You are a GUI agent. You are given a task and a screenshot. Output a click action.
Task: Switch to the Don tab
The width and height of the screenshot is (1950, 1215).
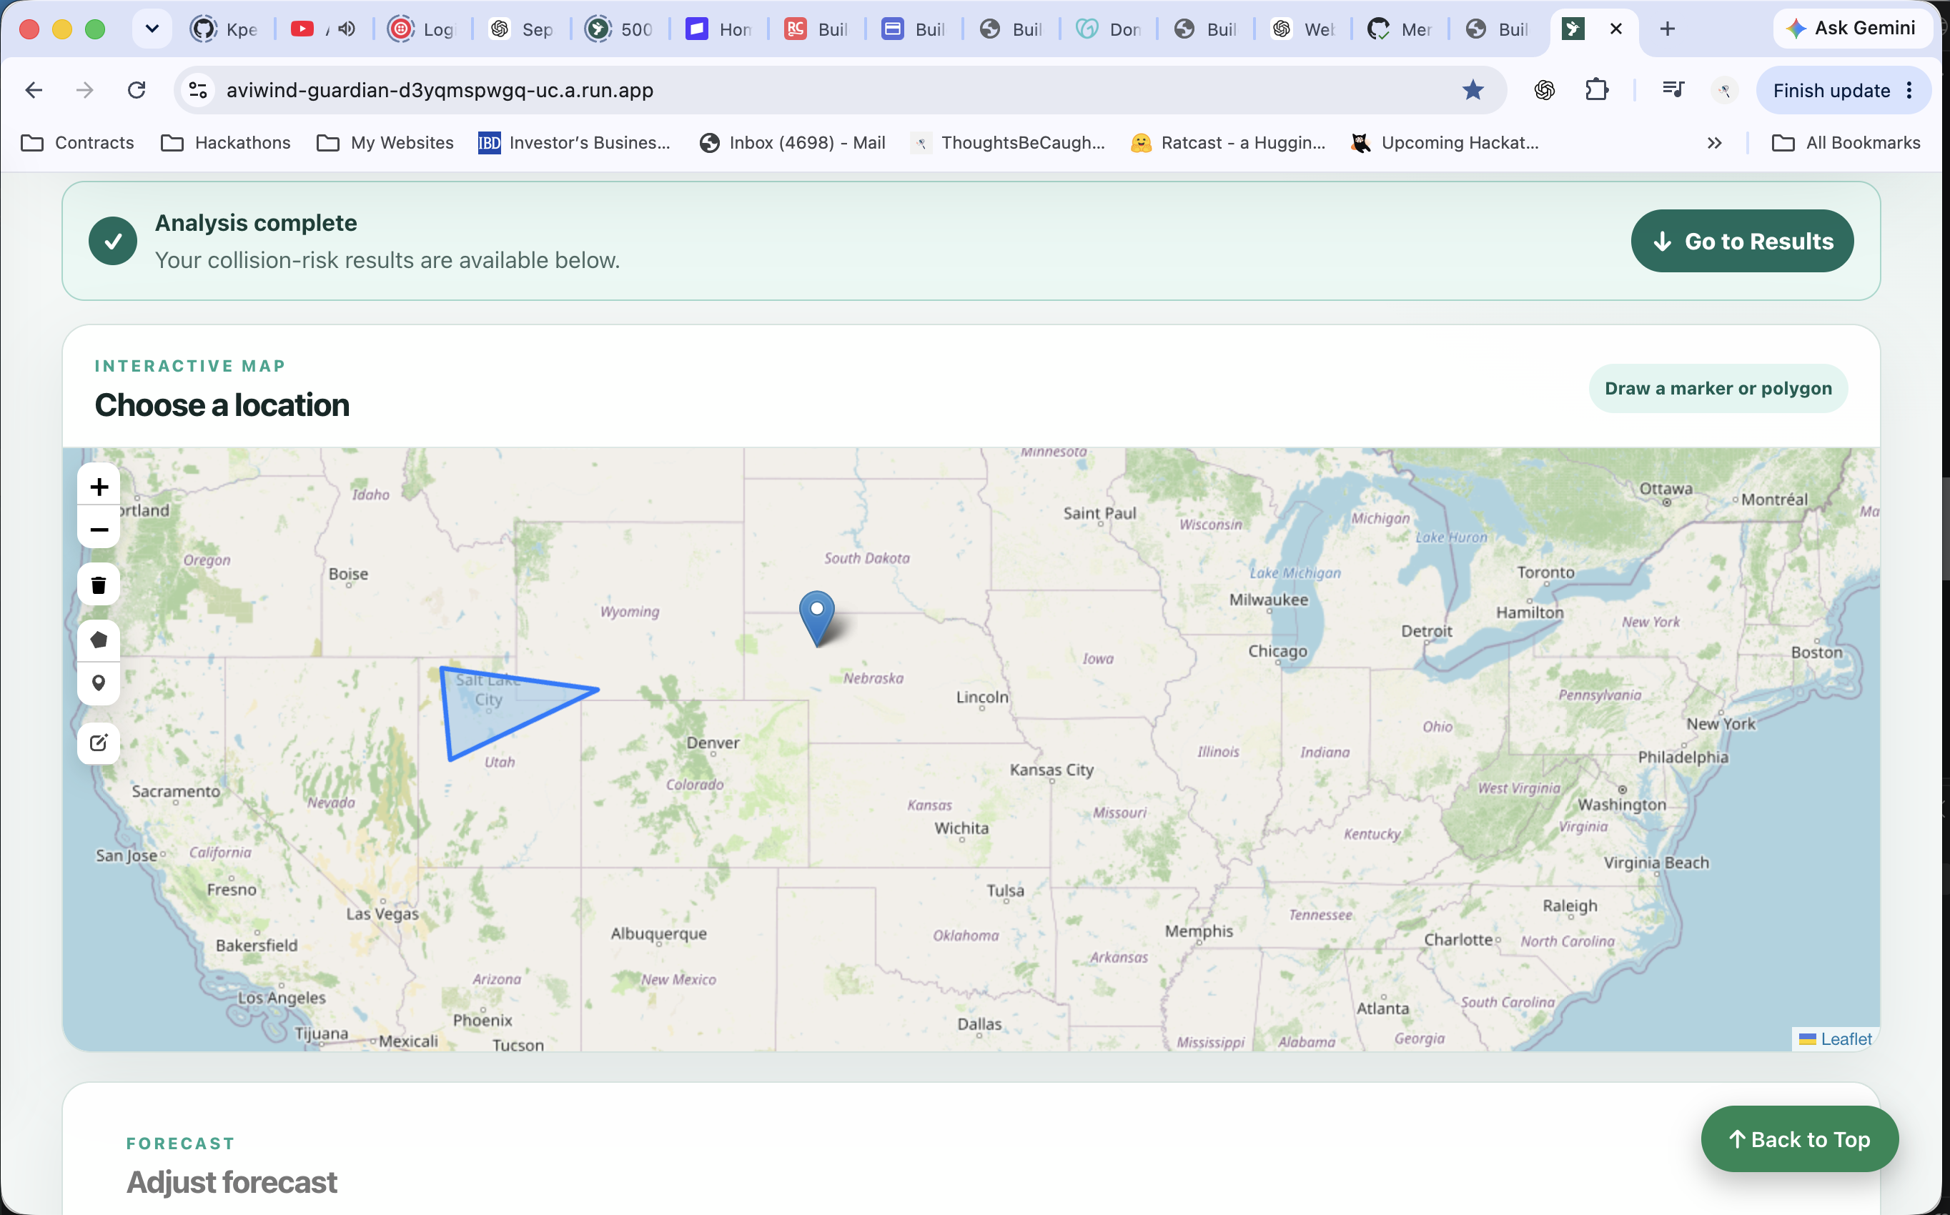coord(1109,29)
